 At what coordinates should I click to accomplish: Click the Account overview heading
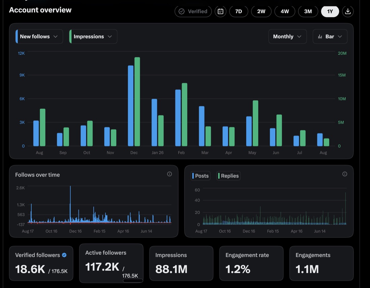click(x=40, y=10)
